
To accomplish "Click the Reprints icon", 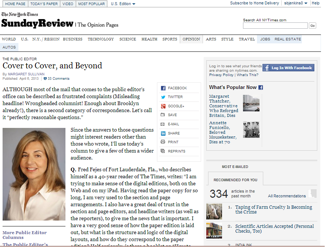I will pos(163,151).
